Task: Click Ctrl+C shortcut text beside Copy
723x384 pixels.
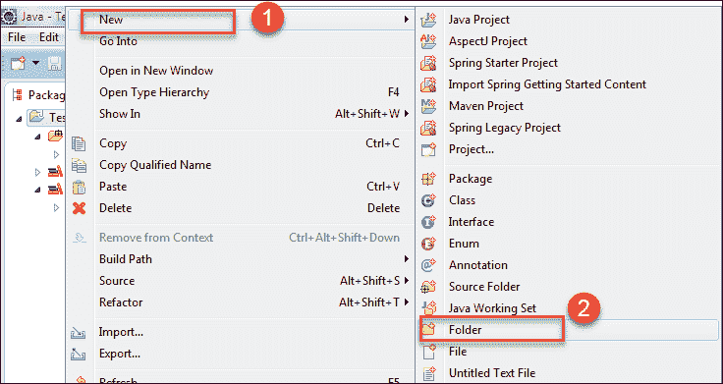Action: click(x=383, y=143)
